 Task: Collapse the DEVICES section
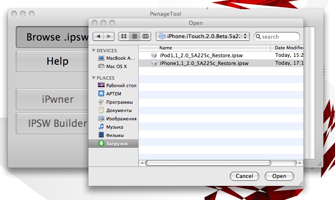click(x=93, y=51)
